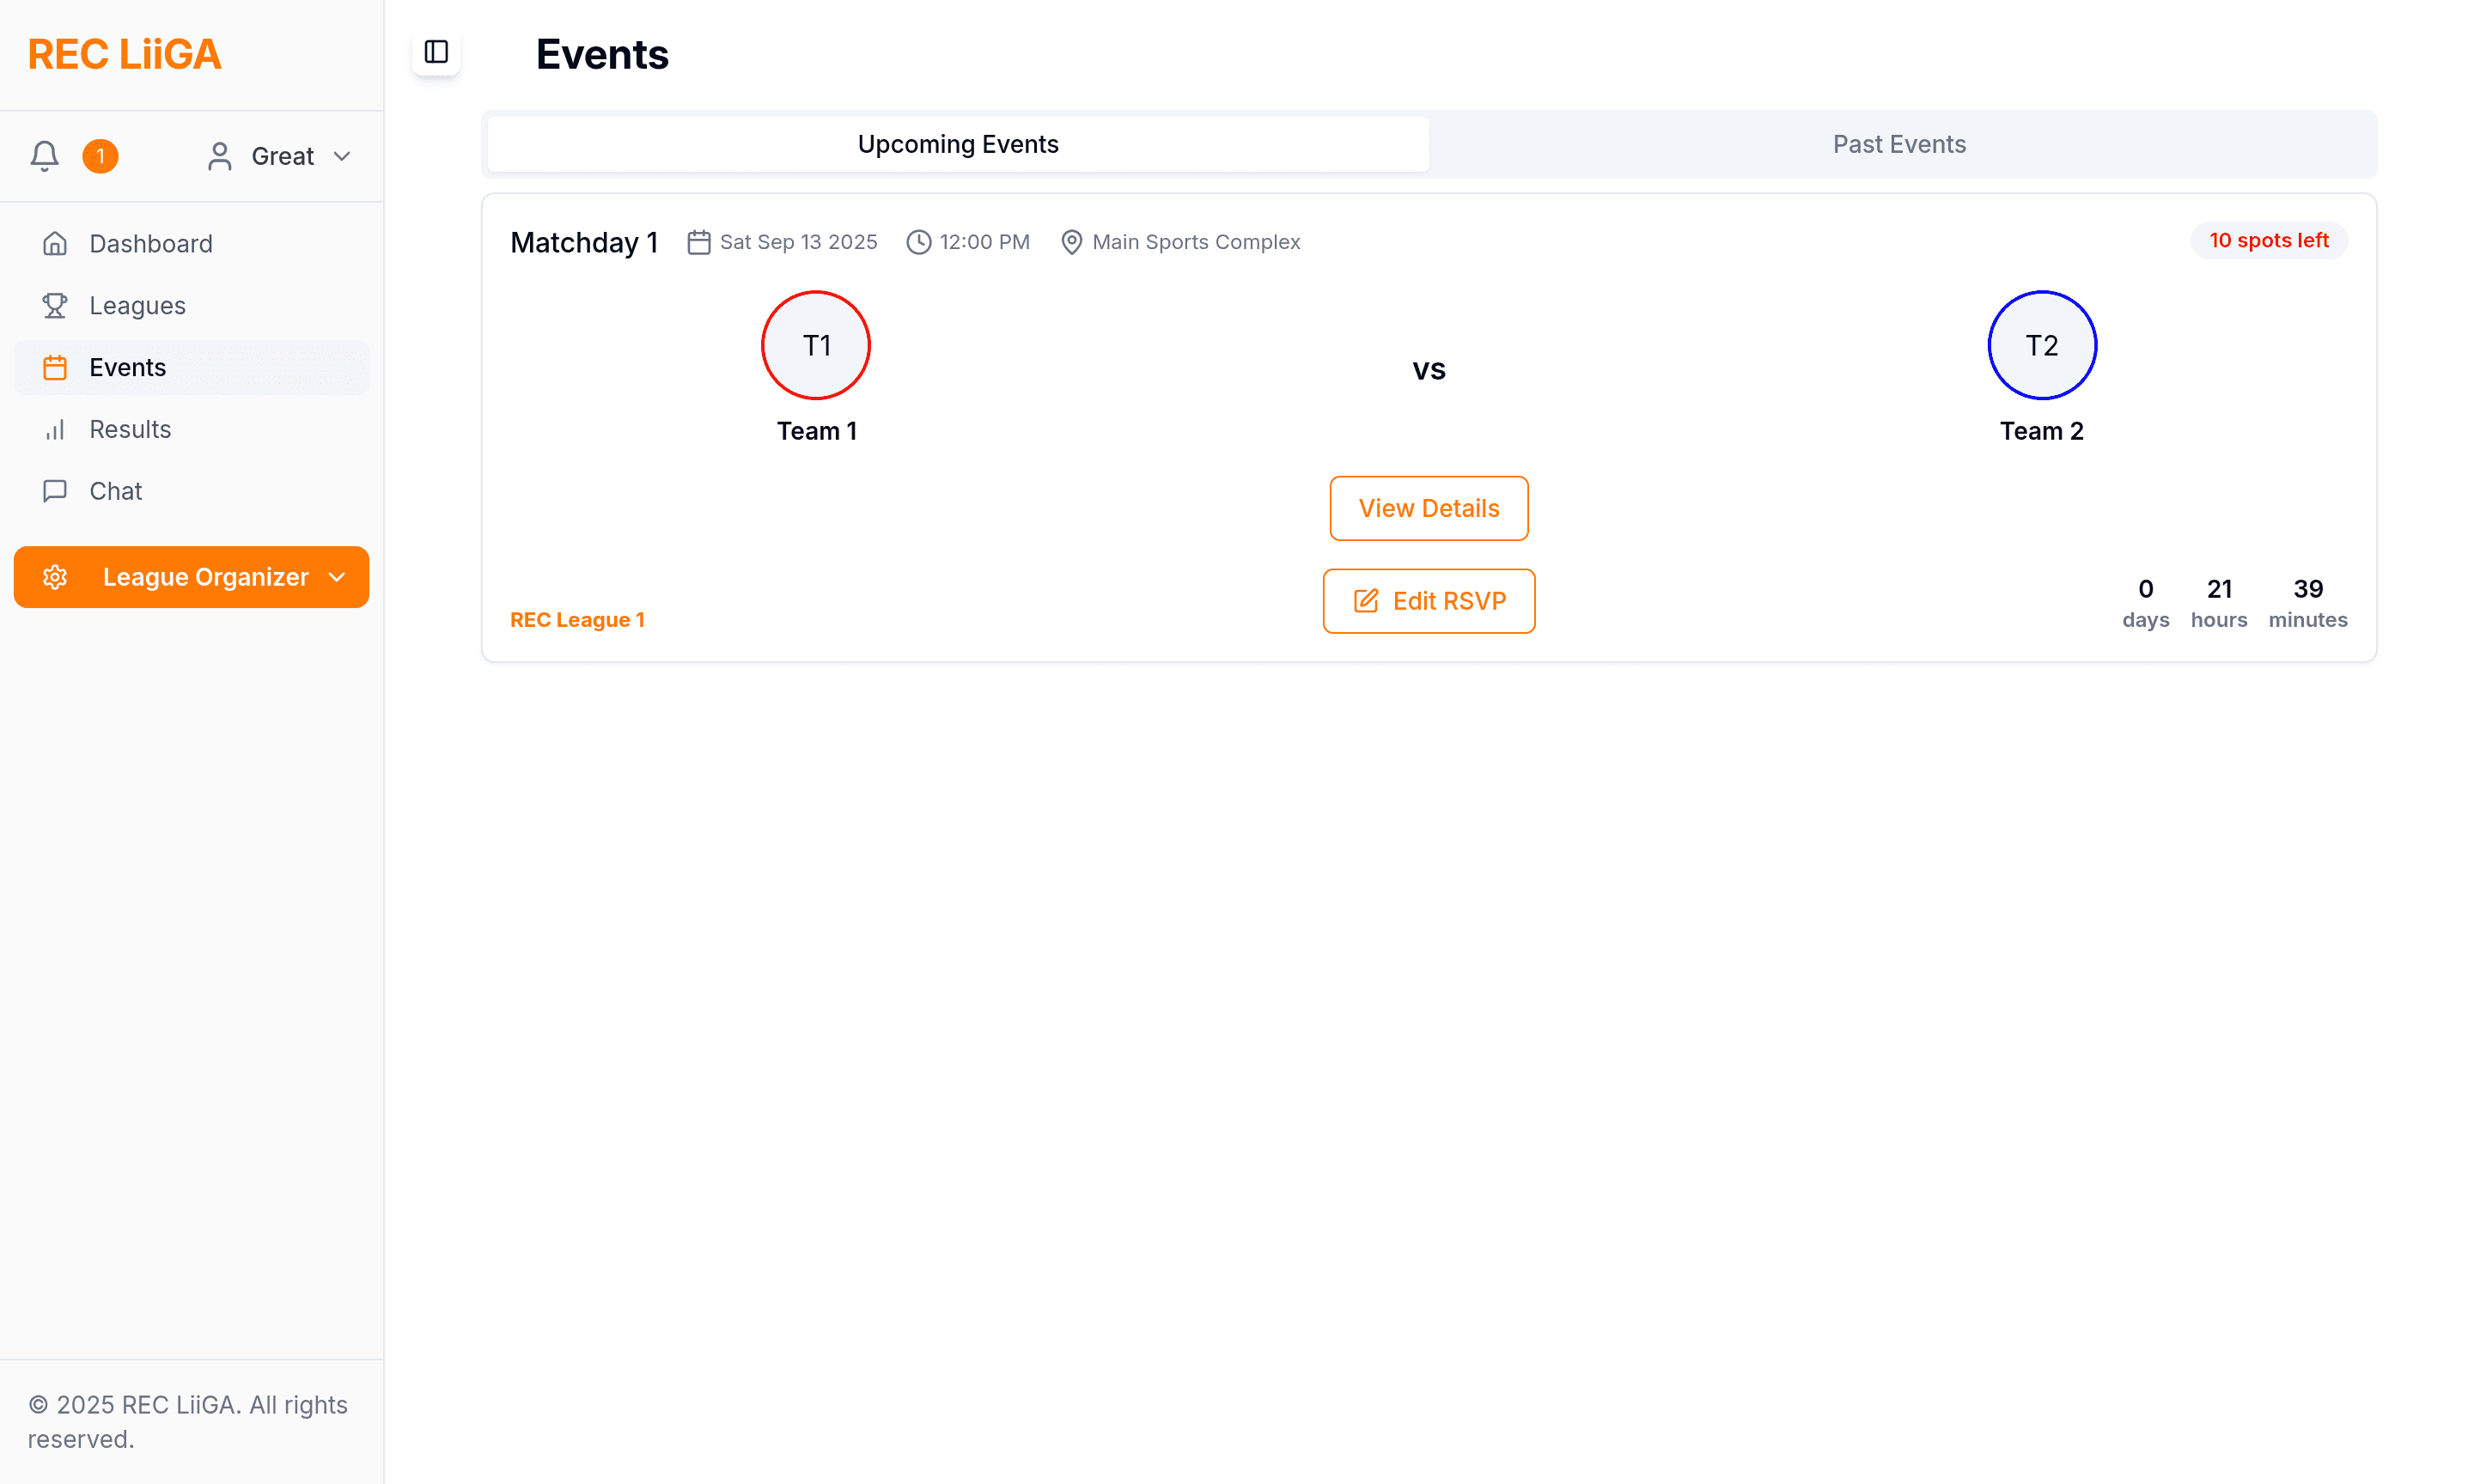Click the Team 1 red circle avatar

point(816,346)
